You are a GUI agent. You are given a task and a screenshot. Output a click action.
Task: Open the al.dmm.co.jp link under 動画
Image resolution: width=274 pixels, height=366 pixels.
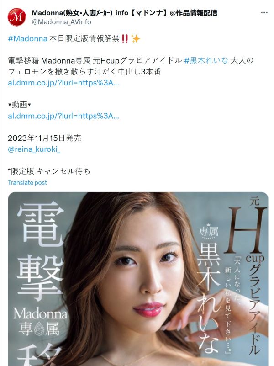point(63,116)
